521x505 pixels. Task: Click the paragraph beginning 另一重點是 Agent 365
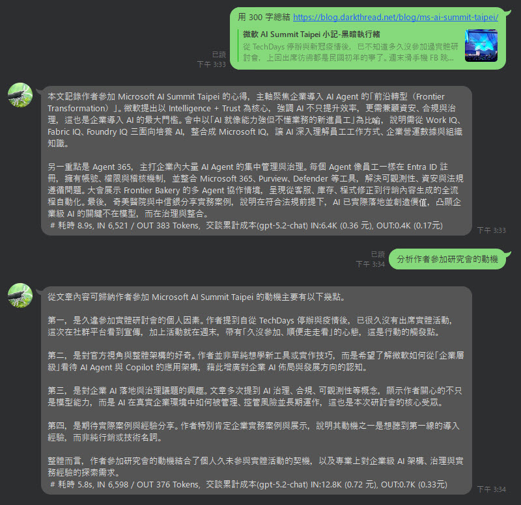[x=255, y=190]
